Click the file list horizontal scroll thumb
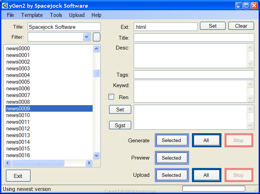Screen dimensions: 260x194 (38, 163)
